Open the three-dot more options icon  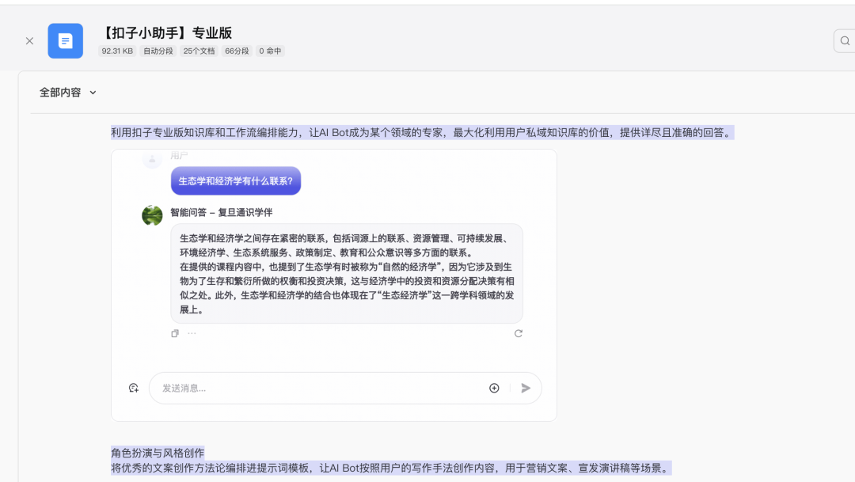point(192,333)
